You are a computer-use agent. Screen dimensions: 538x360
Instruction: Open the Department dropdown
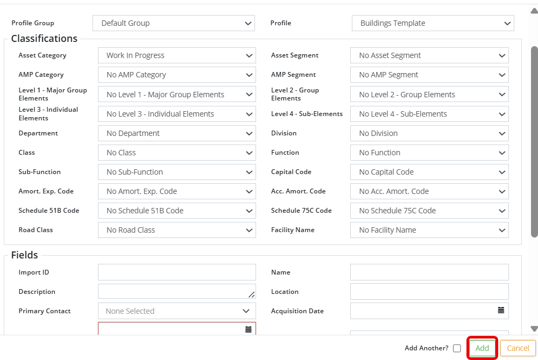tap(176, 133)
